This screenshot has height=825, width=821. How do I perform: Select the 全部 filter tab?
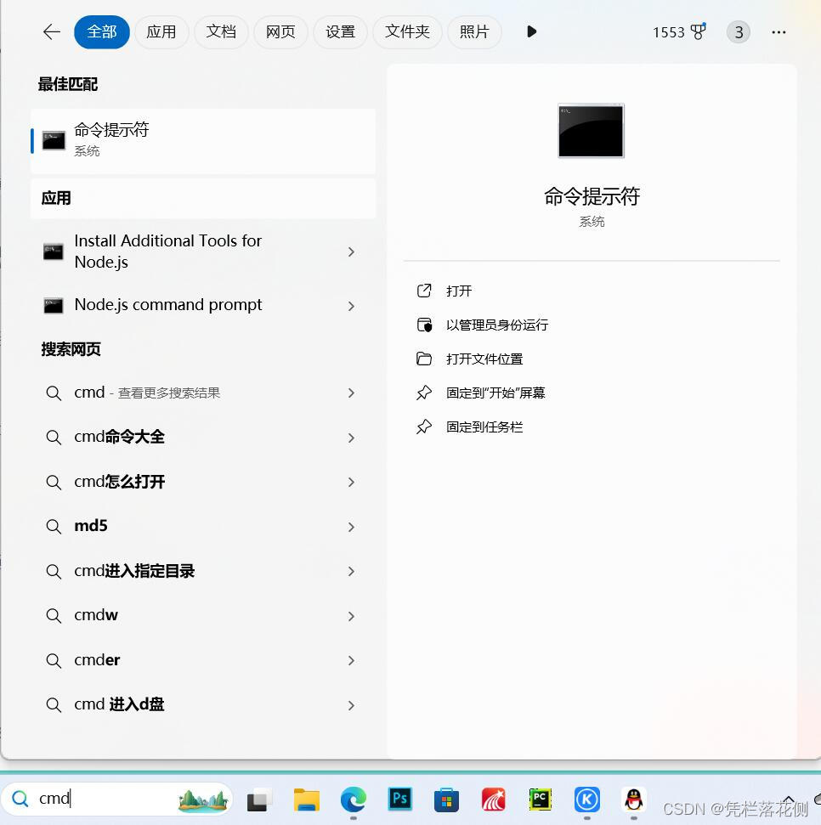click(x=102, y=32)
